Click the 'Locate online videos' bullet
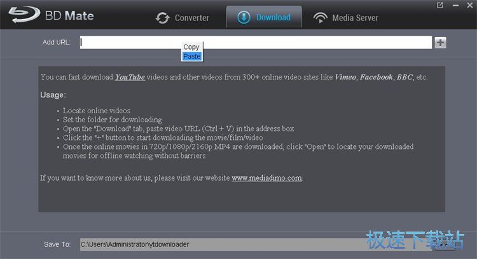 97,111
